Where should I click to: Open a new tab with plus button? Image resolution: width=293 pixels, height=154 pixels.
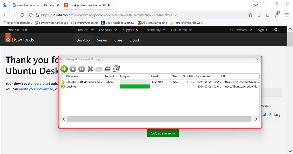[x=118, y=5]
